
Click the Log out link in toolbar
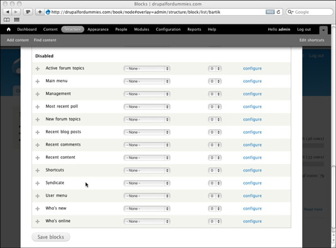304,30
